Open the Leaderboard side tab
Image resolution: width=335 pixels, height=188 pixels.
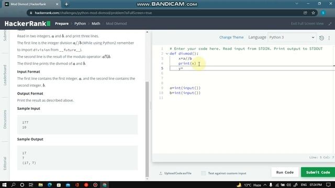coord(5,75)
